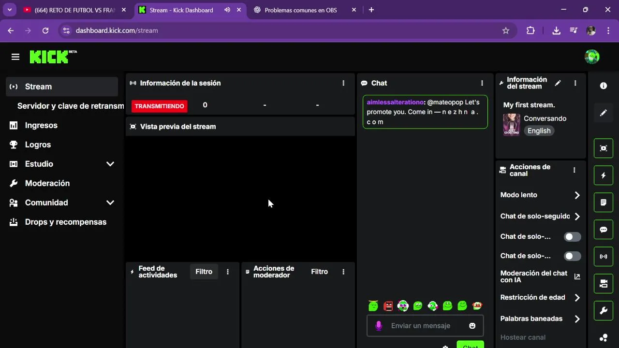
Task: Select Stream in the left sidebar
Action: 62,87
